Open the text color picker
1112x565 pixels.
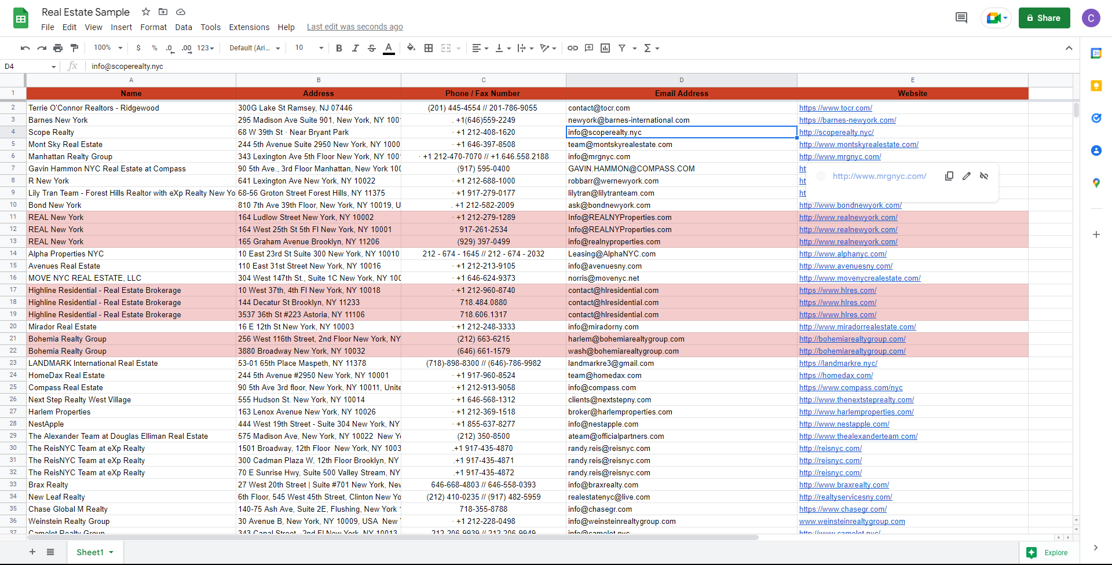click(389, 48)
